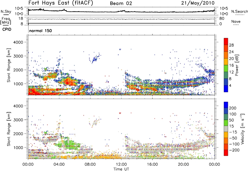248x171 pixels.
Task: Click the '3000' tick of the velocity panel
Action: tap(18, 120)
